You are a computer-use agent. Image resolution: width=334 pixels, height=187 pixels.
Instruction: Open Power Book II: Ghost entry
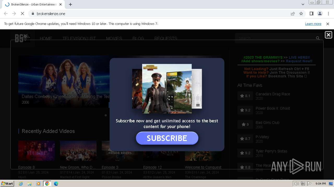pyautogui.click(x=273, y=108)
